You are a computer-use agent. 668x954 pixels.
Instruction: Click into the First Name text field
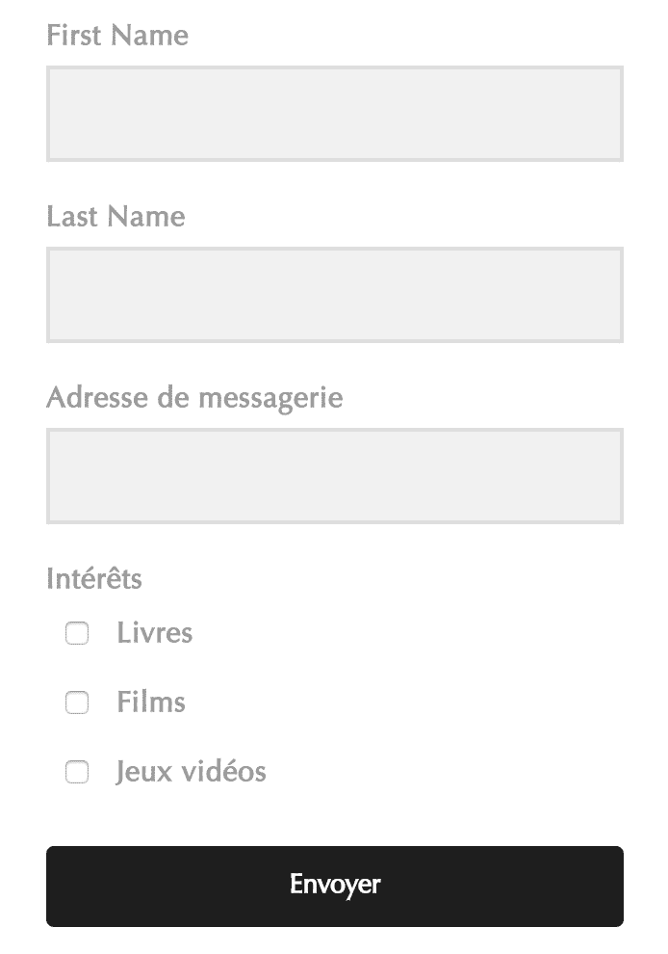[334, 114]
